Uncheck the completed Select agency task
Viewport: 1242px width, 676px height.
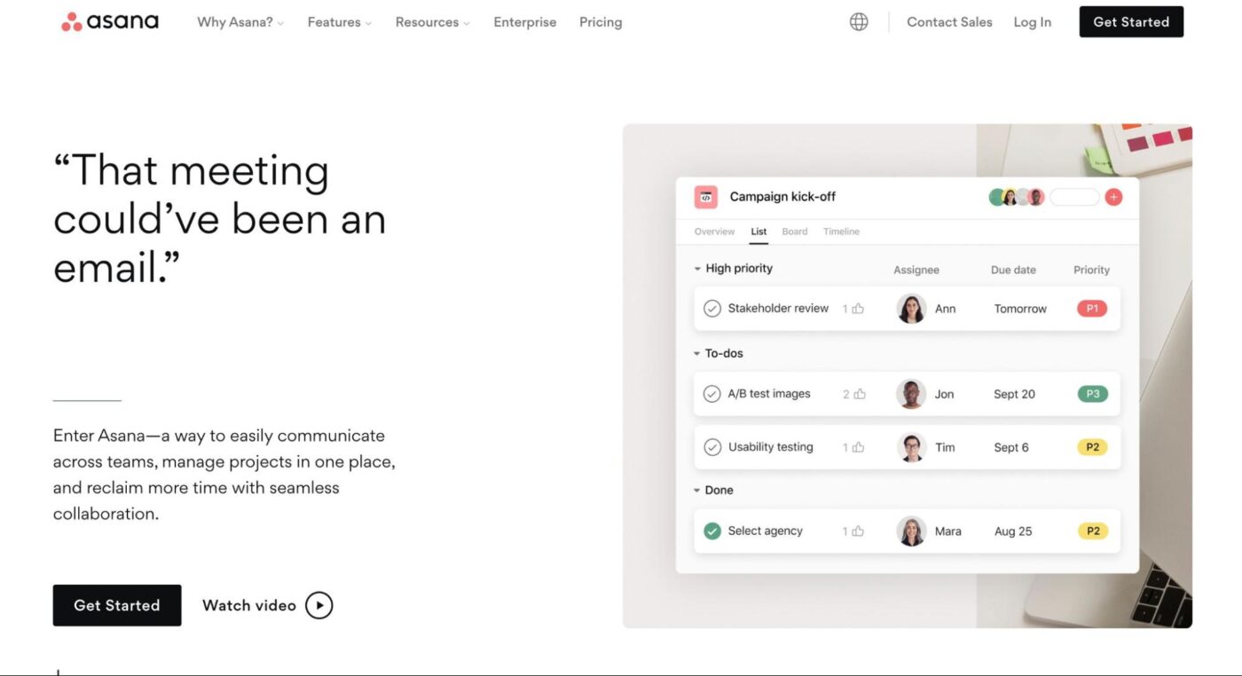(710, 530)
